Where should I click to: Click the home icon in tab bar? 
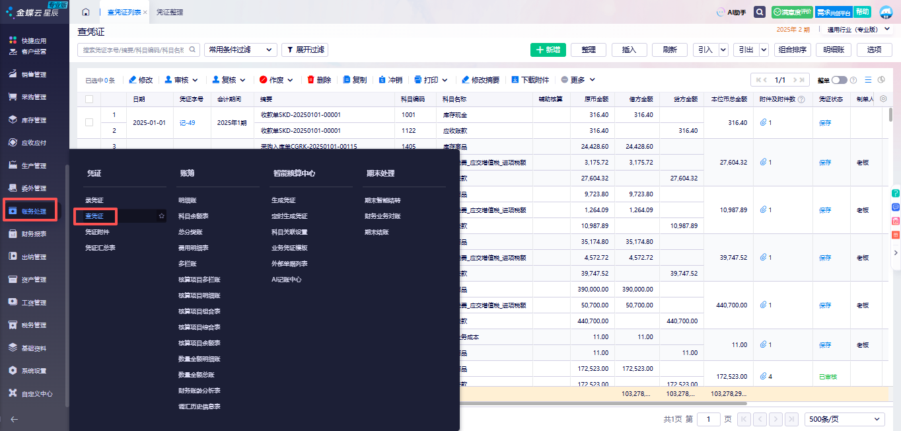[x=86, y=13]
